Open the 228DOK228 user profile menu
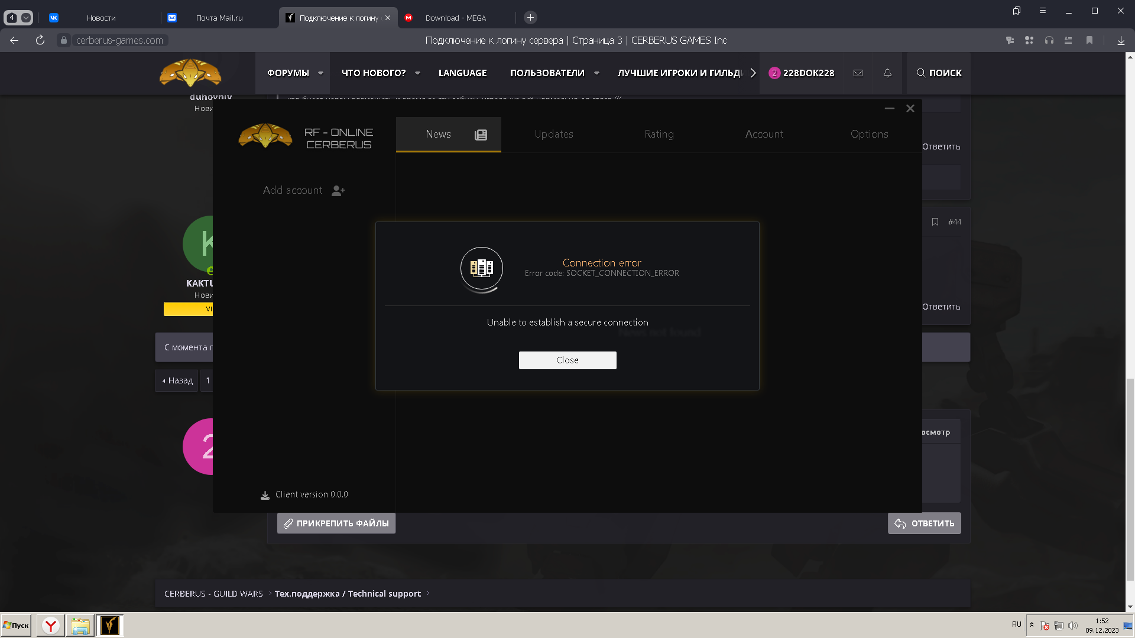Viewport: 1135px width, 638px height. 802,73
